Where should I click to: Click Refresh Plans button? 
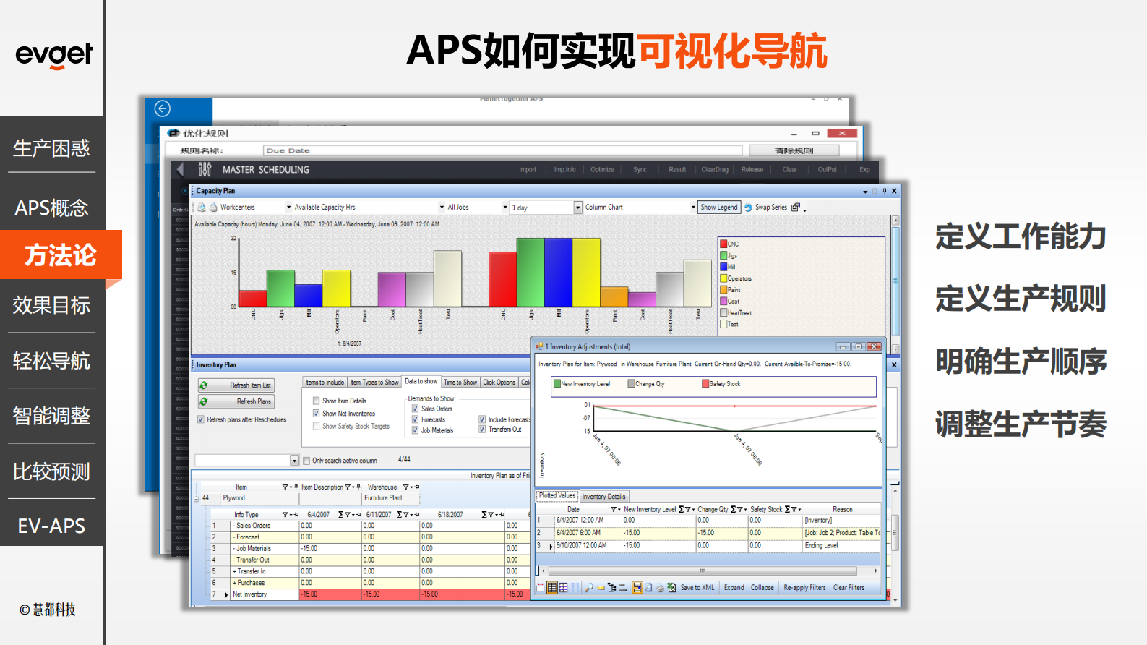coord(236,401)
